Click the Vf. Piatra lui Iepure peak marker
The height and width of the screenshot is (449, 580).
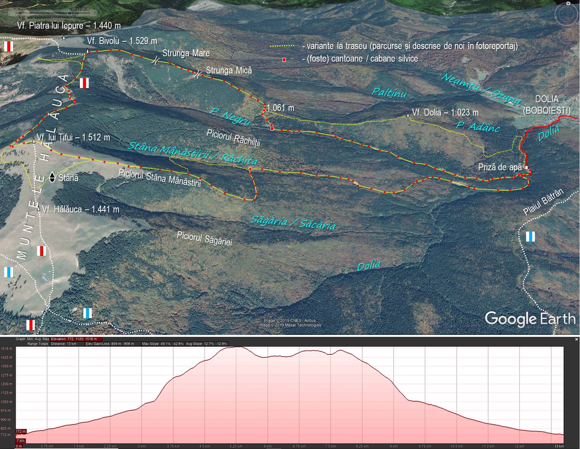pyautogui.click(x=64, y=38)
